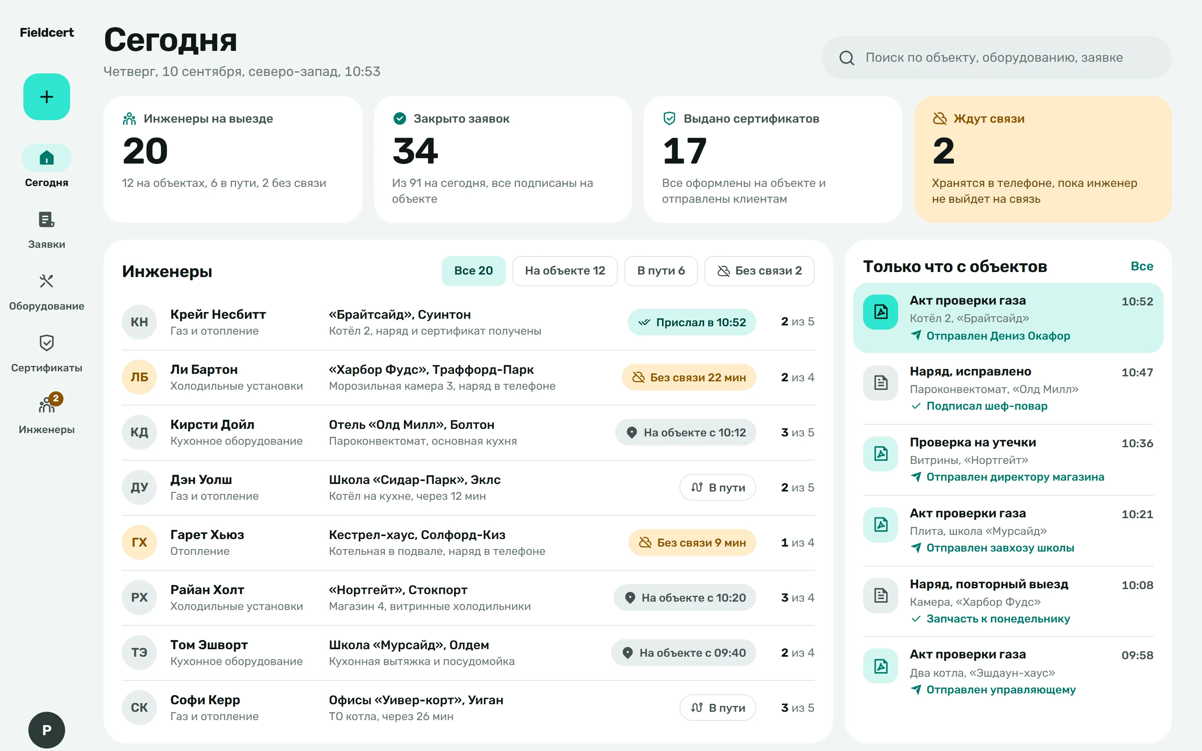
Task: Click document icon for Акт проверки газа 09:58
Action: pos(881,666)
